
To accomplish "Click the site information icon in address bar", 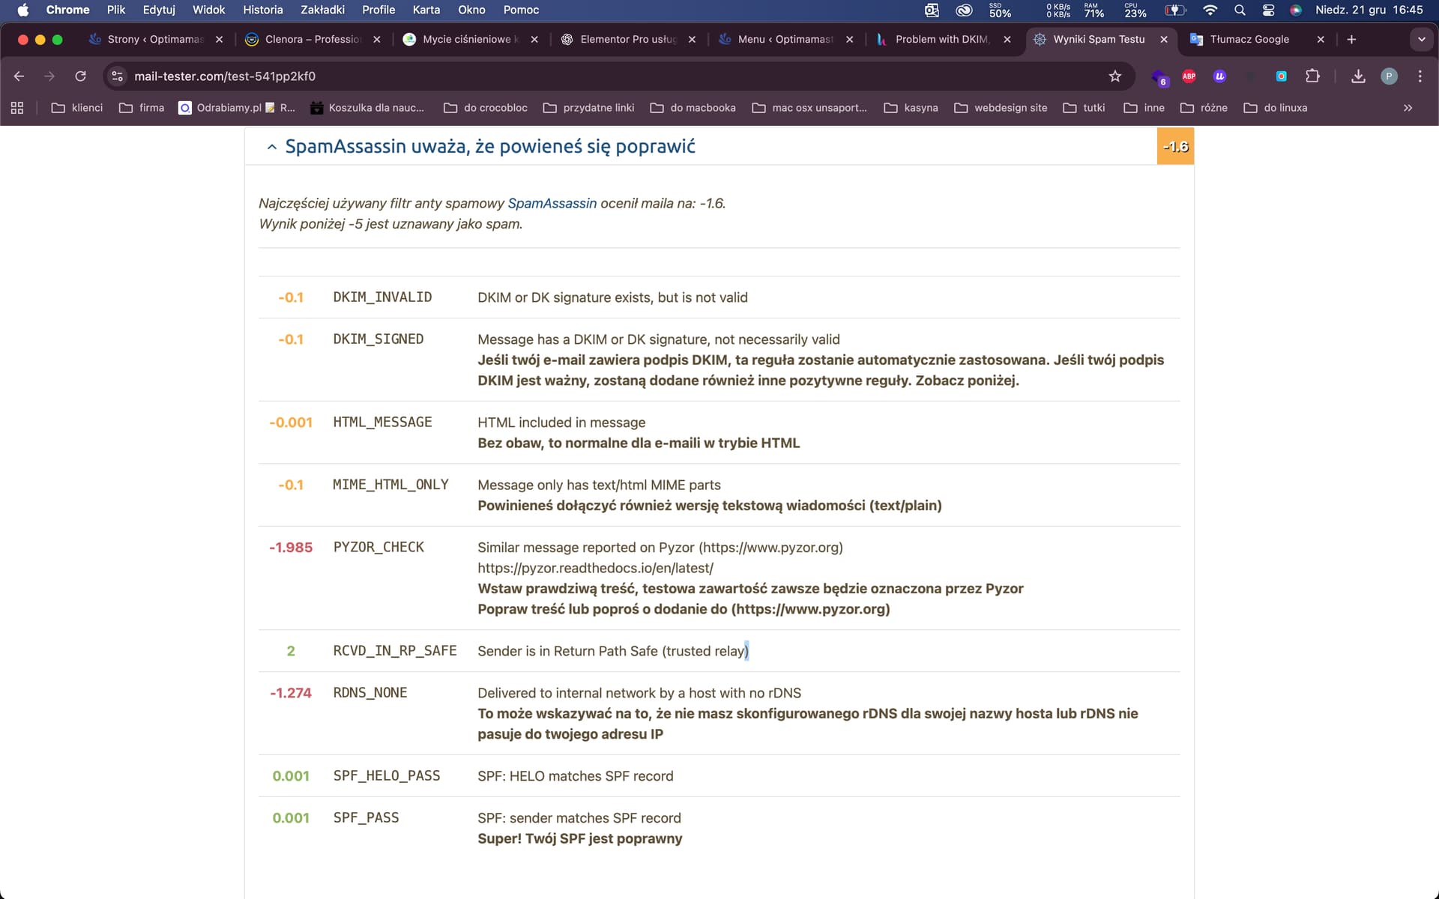I will [x=117, y=76].
